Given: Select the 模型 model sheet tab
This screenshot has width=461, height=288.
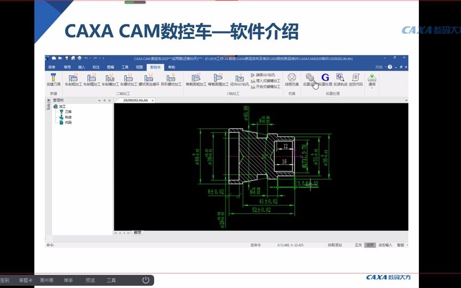Looking at the screenshot, I should [x=138, y=233].
